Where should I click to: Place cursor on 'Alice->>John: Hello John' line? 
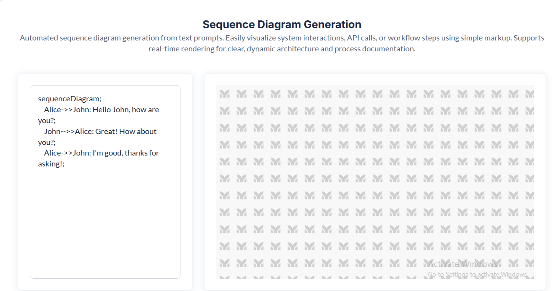101,110
